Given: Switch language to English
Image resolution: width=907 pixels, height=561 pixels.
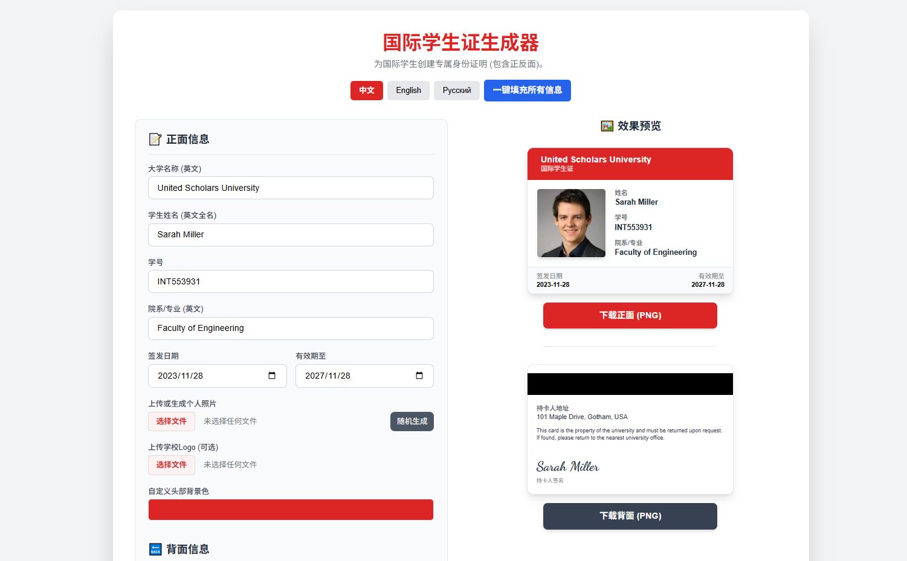Looking at the screenshot, I should click(408, 91).
